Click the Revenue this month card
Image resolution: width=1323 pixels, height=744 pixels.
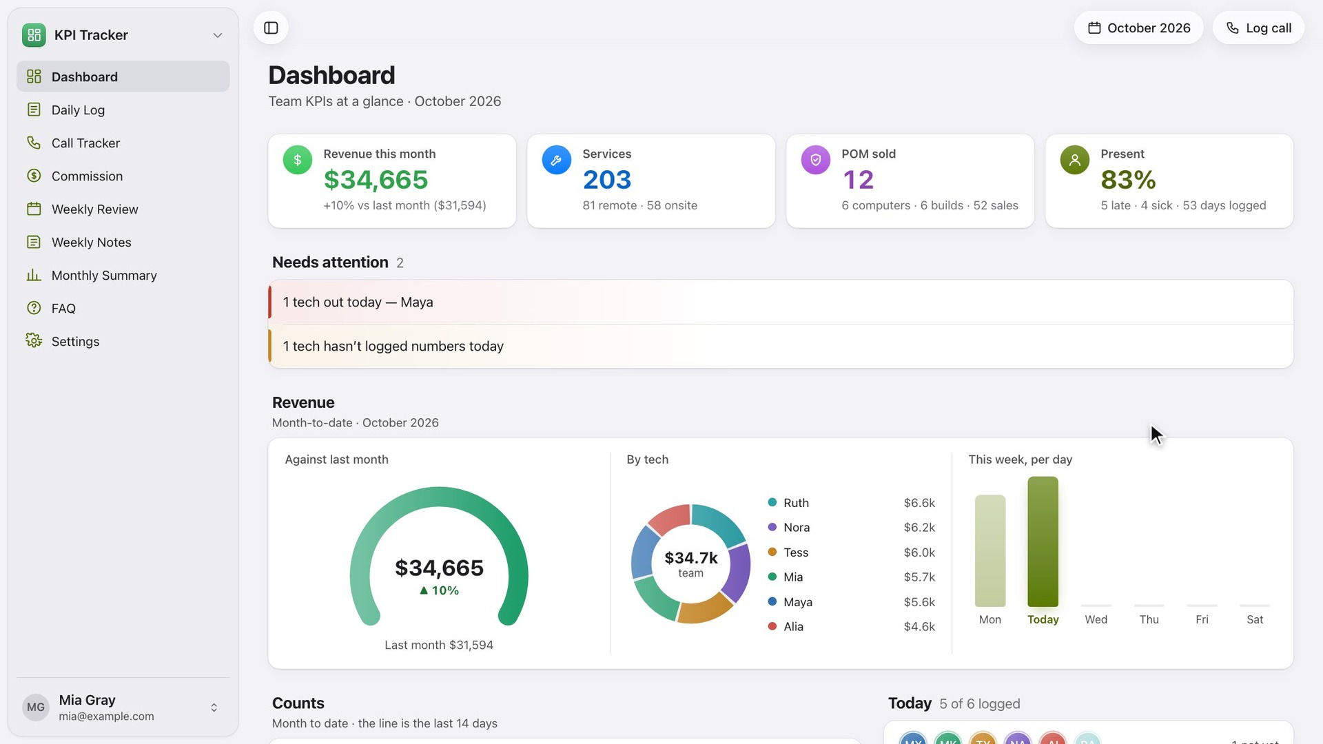392,181
